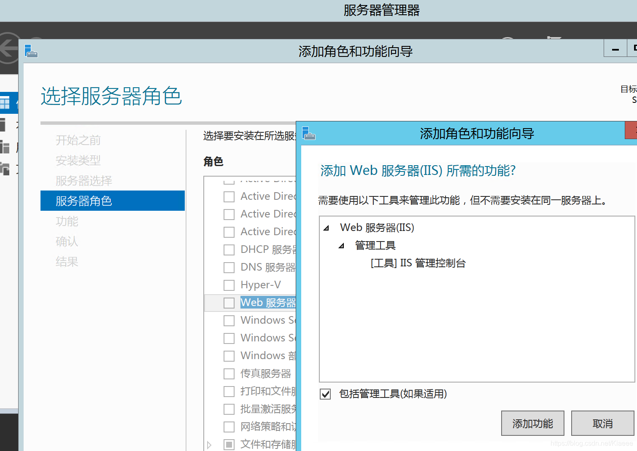
Task: Tick the DNS server role checkbox
Action: click(x=229, y=268)
